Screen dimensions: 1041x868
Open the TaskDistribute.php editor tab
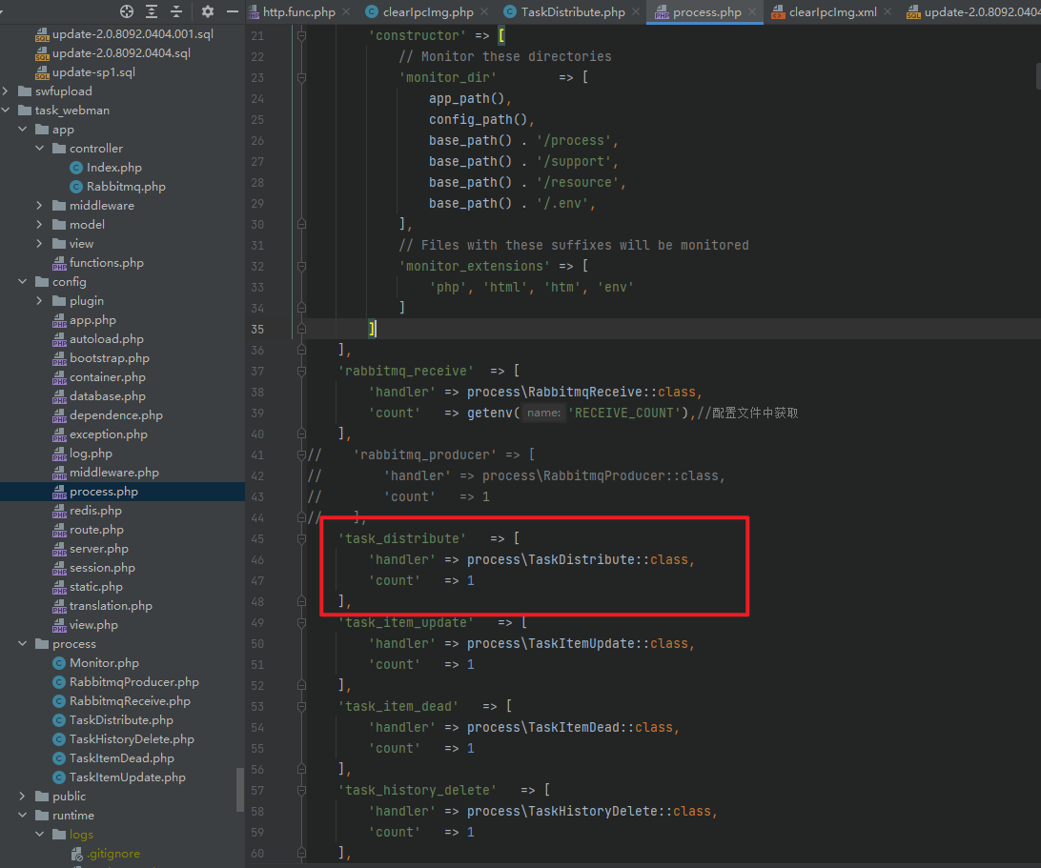coord(572,12)
